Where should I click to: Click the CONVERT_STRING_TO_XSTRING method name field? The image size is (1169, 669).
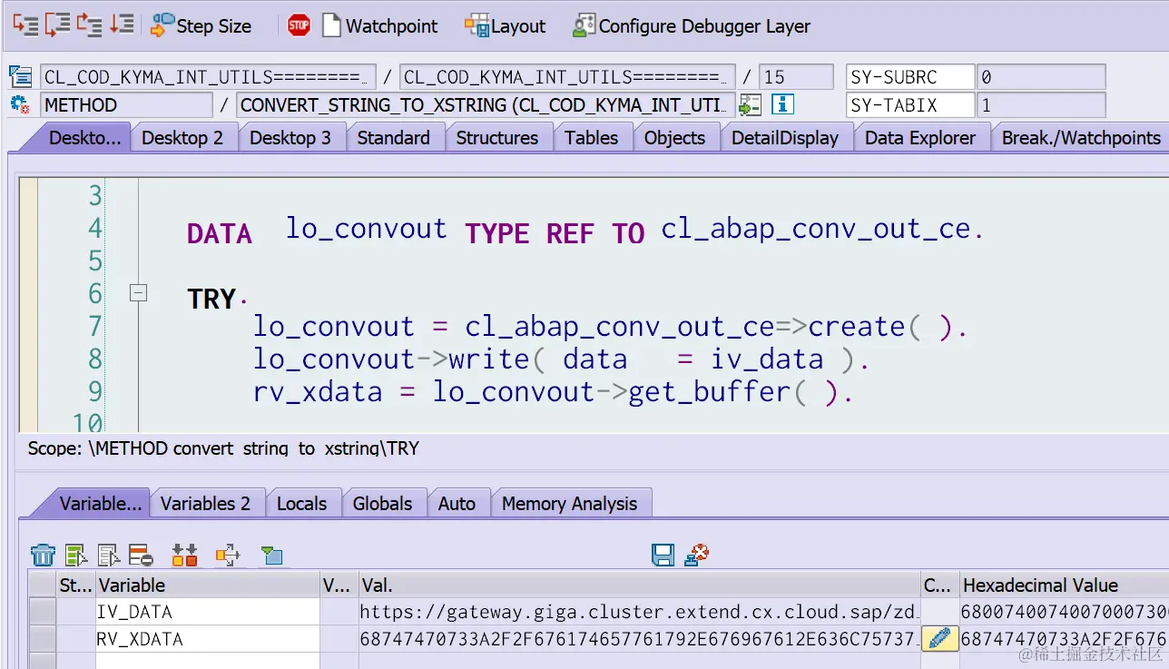(486, 104)
